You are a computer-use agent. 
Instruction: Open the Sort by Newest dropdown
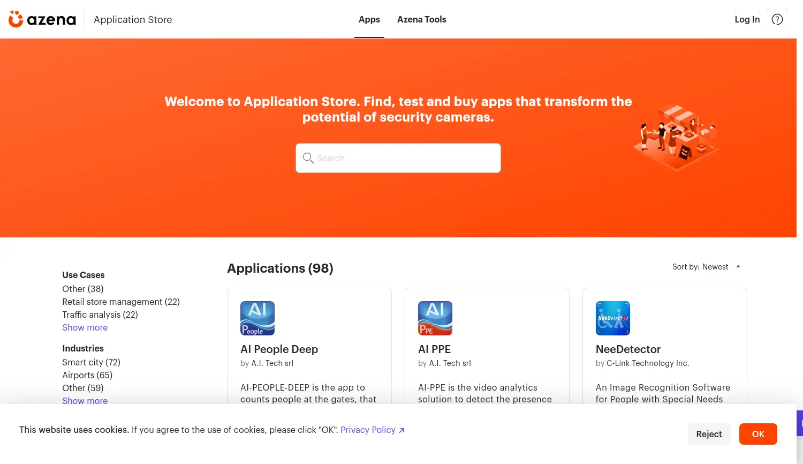706,267
